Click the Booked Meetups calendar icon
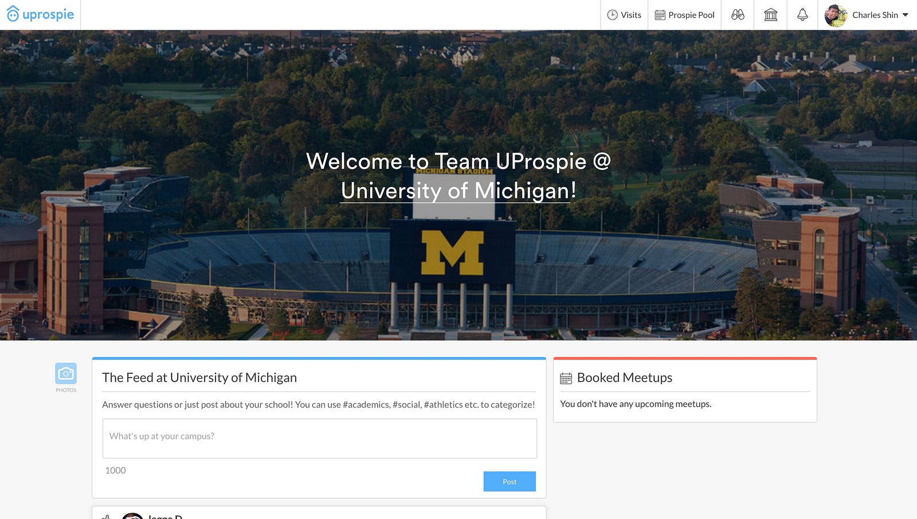Viewport: 917px width, 519px height. [566, 378]
